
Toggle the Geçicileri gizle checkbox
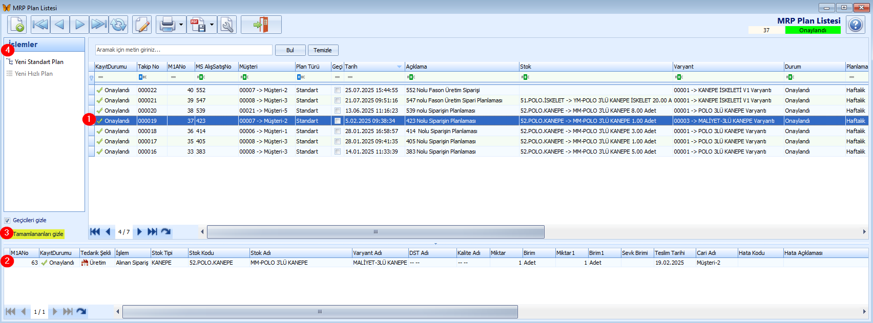click(x=7, y=221)
